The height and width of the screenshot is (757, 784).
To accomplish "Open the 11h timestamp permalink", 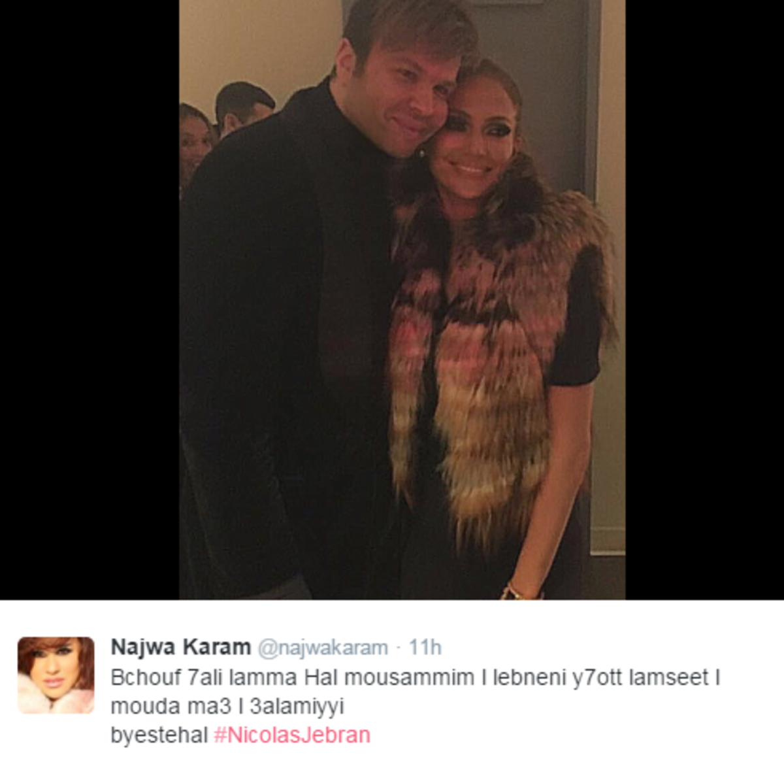I will (425, 648).
